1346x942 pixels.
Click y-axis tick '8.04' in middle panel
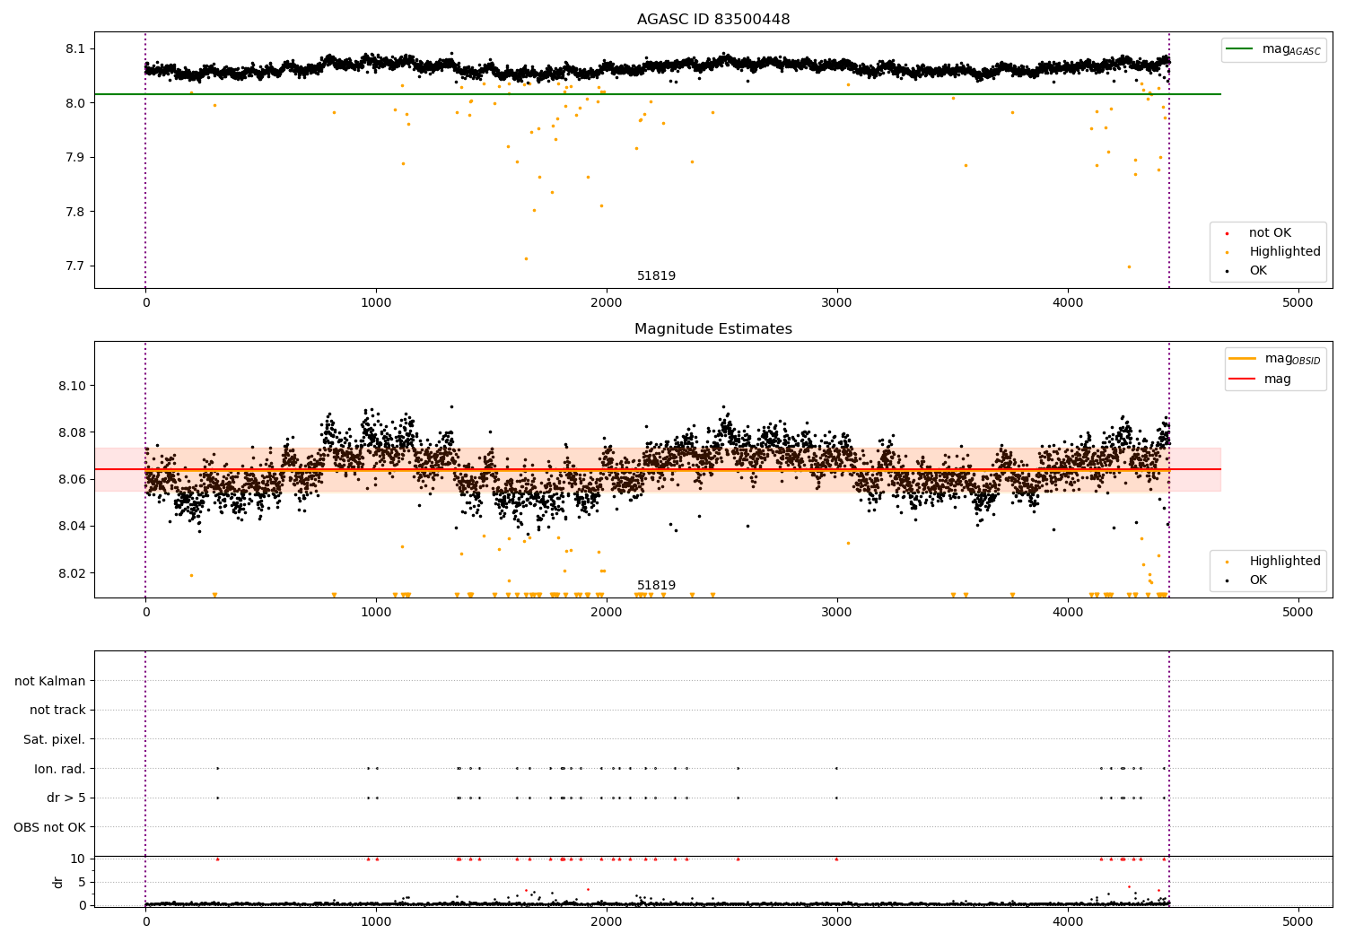[73, 527]
